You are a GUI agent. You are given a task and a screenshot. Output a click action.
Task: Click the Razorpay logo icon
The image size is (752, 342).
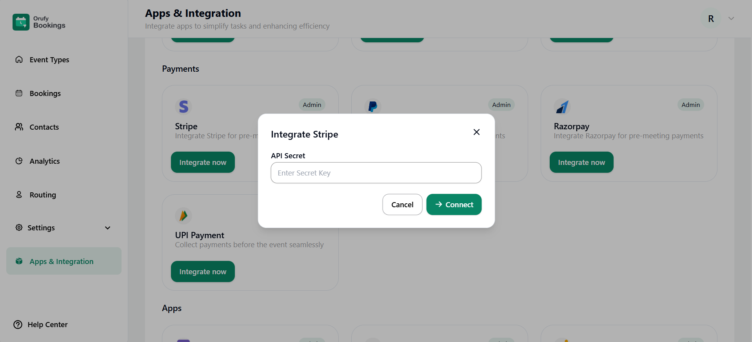coord(562,106)
